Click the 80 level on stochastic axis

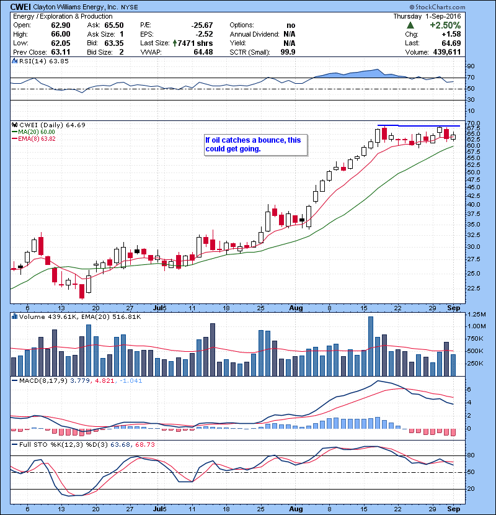click(471, 455)
